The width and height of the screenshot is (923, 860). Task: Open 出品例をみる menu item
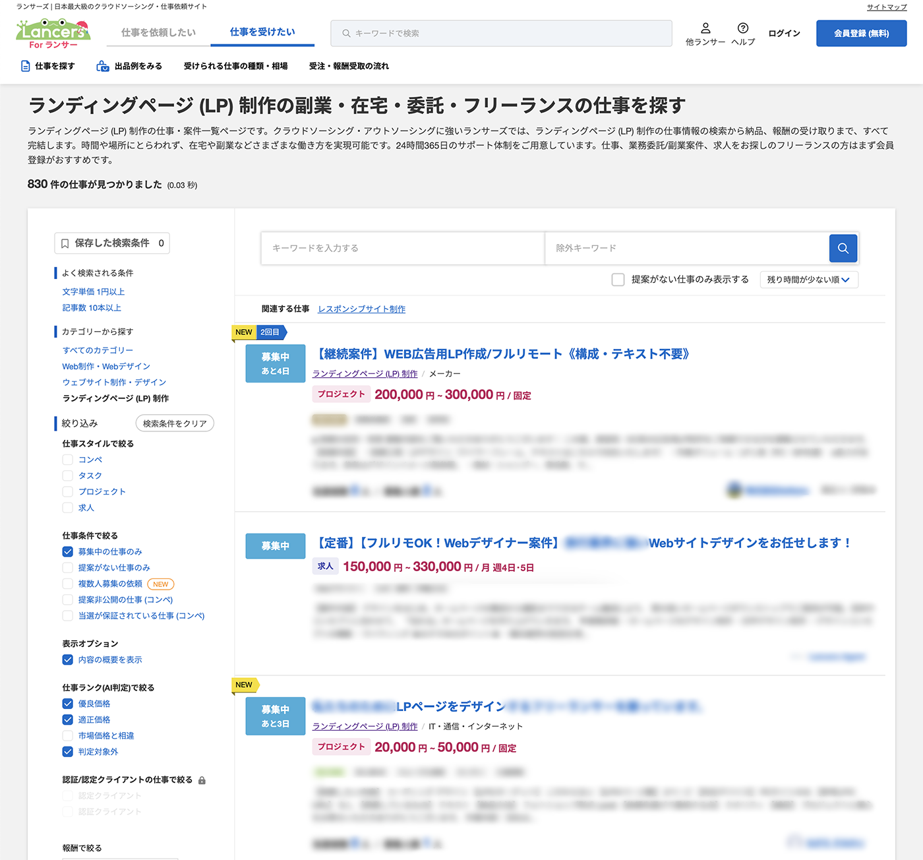point(129,66)
